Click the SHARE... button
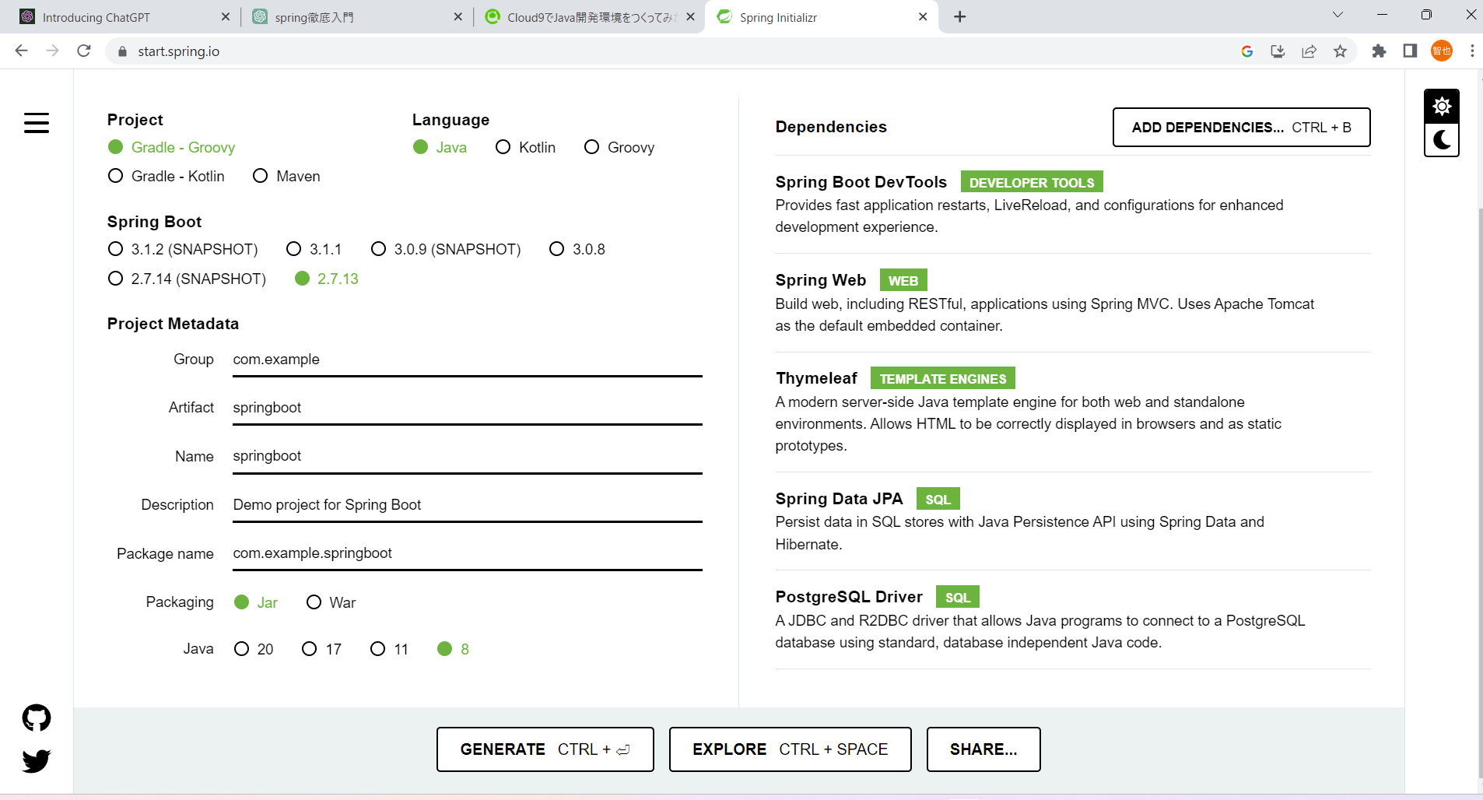 983,749
